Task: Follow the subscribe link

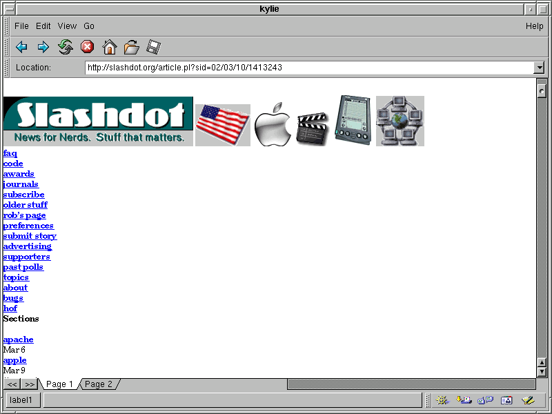Action: click(x=23, y=195)
